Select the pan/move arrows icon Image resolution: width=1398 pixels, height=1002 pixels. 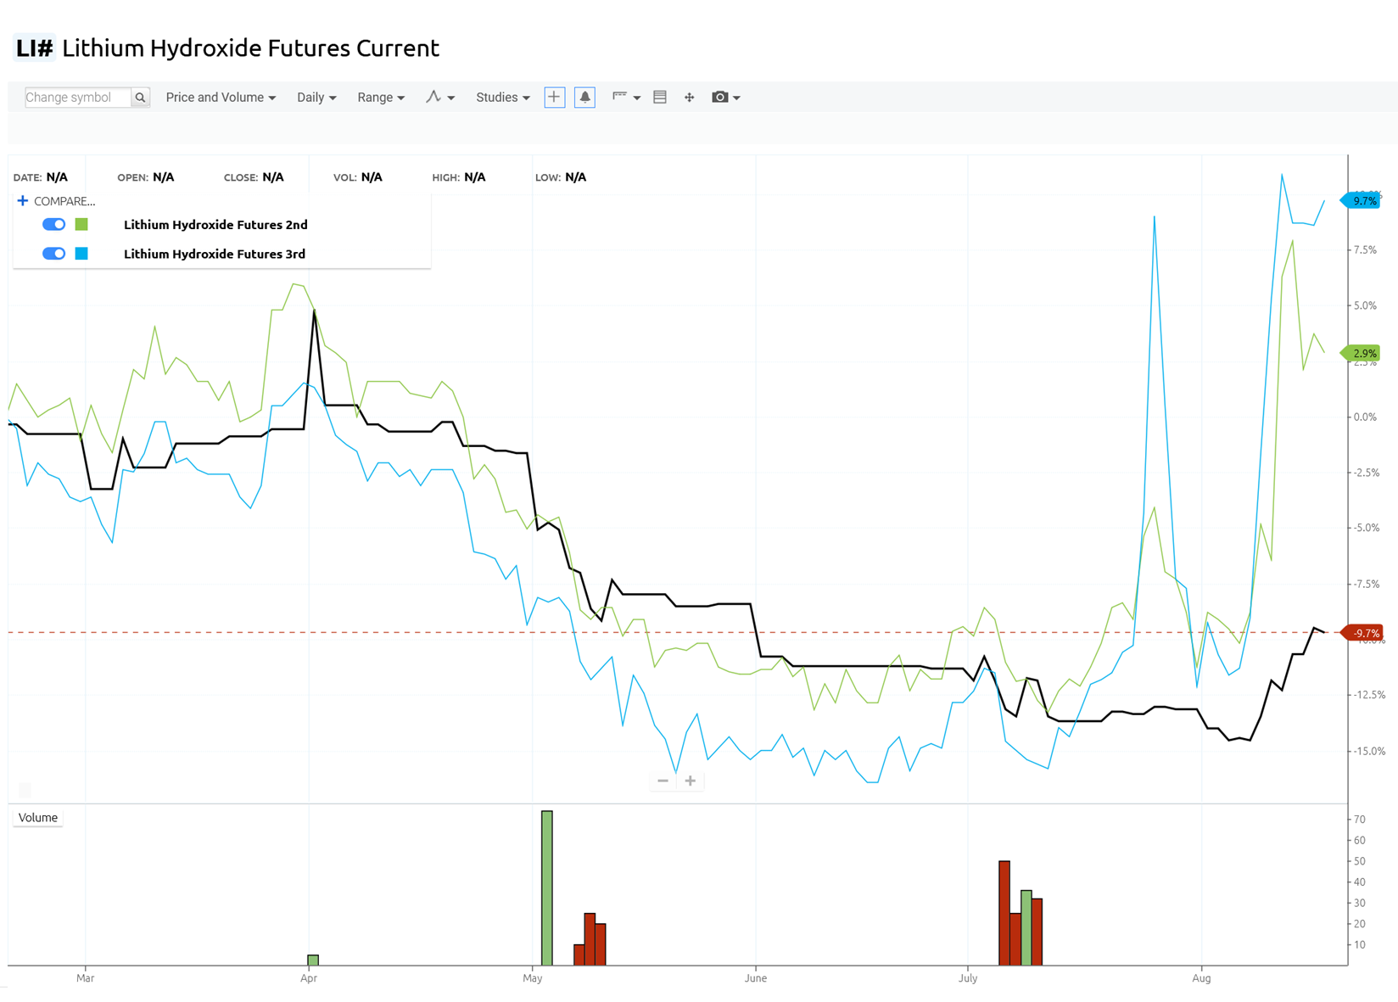pos(689,98)
